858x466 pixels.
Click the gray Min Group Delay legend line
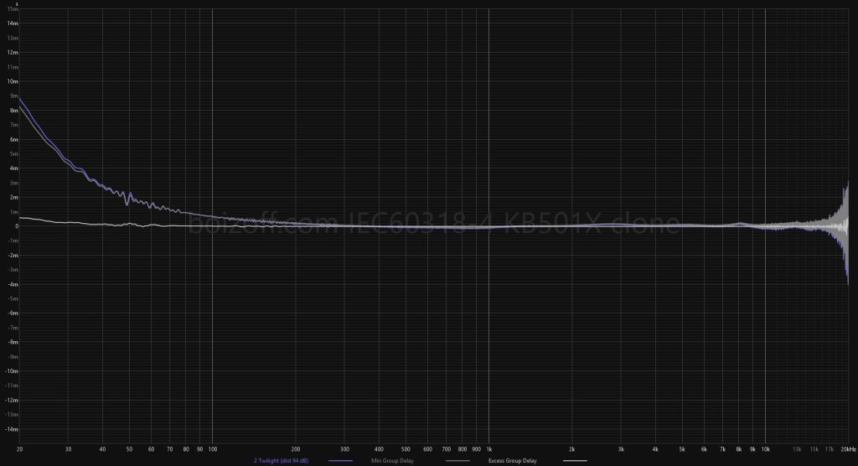pyautogui.click(x=457, y=461)
